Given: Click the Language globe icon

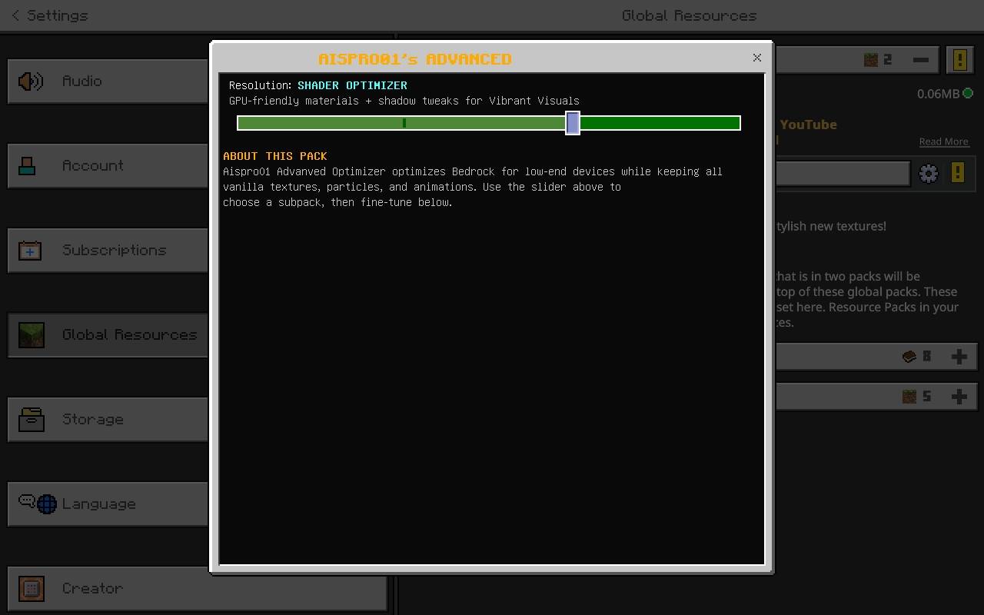Looking at the screenshot, I should click(47, 504).
